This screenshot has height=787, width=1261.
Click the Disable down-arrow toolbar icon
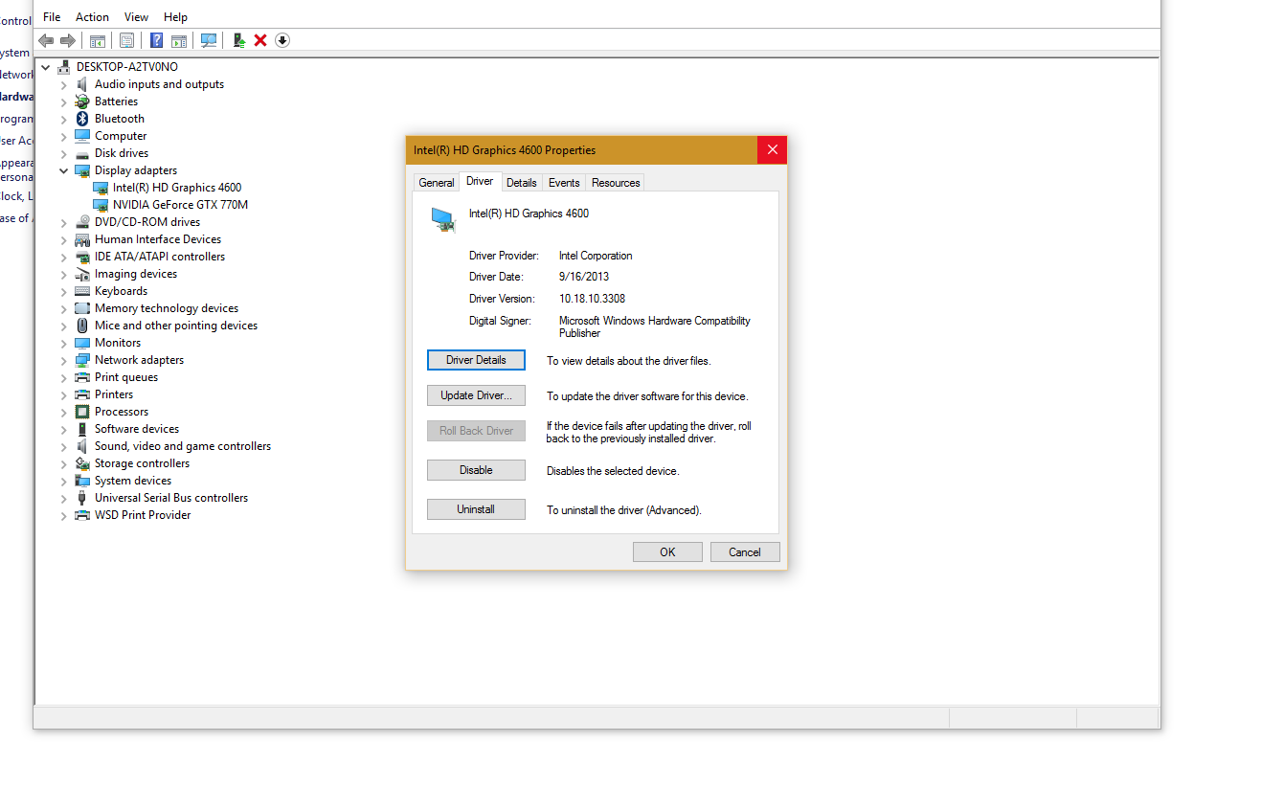(x=282, y=40)
